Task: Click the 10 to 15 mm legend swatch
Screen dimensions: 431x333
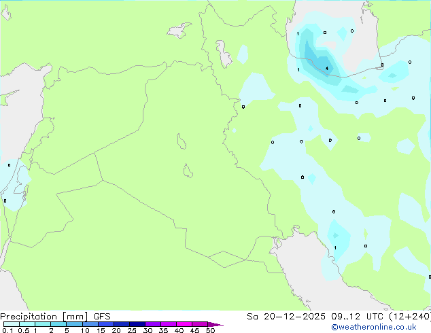Action: (90, 324)
